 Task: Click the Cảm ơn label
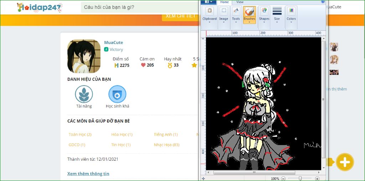coord(147,59)
